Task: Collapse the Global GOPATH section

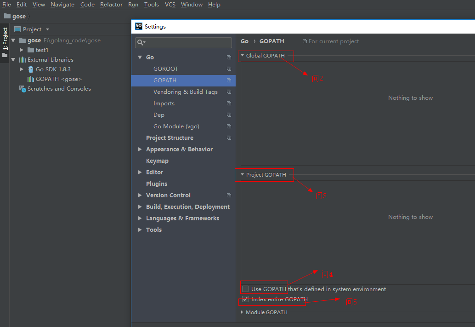Action: point(243,56)
